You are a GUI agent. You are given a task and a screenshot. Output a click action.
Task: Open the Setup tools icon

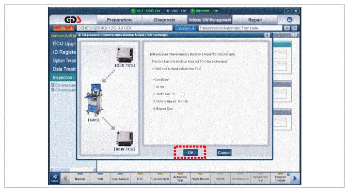[x=54, y=178]
